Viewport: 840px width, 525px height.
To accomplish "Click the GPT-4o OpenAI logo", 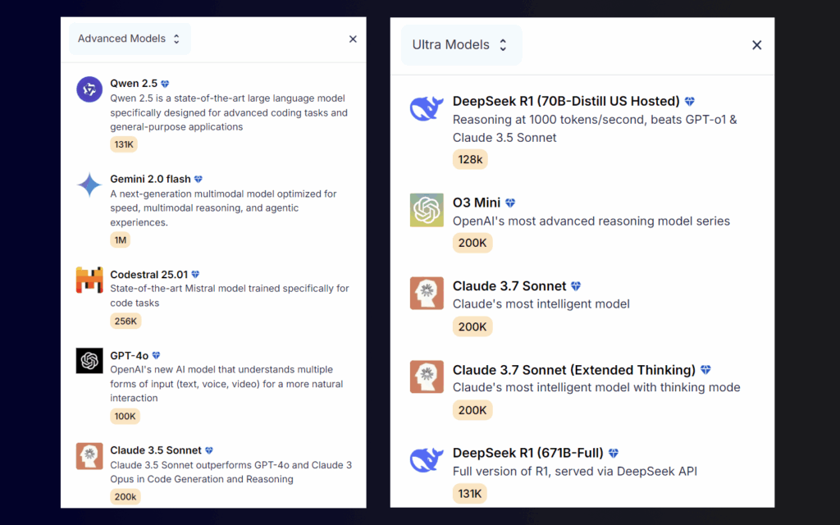I will [x=89, y=361].
